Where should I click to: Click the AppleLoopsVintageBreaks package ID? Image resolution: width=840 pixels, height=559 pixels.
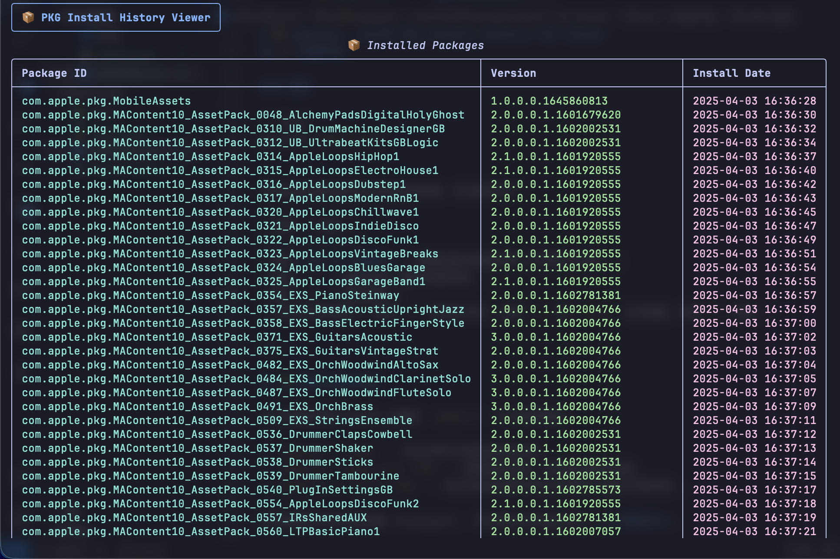(230, 253)
